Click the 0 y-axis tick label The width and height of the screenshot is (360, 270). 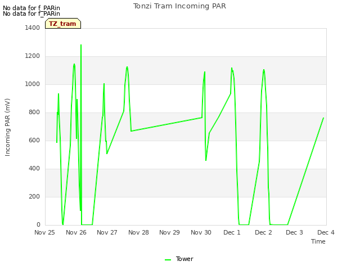(x=38, y=224)
